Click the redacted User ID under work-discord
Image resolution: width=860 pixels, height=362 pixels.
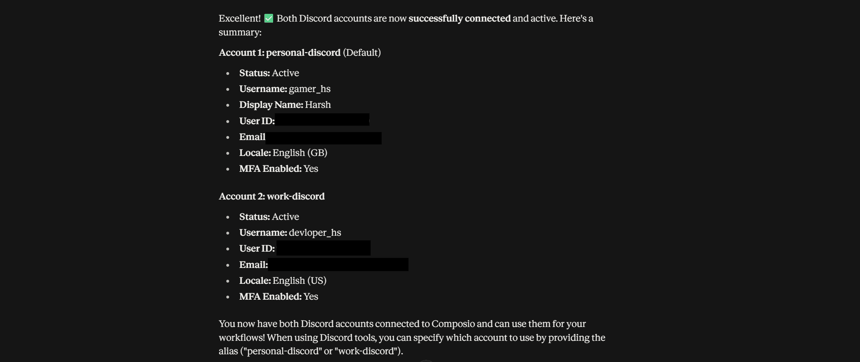(x=324, y=248)
